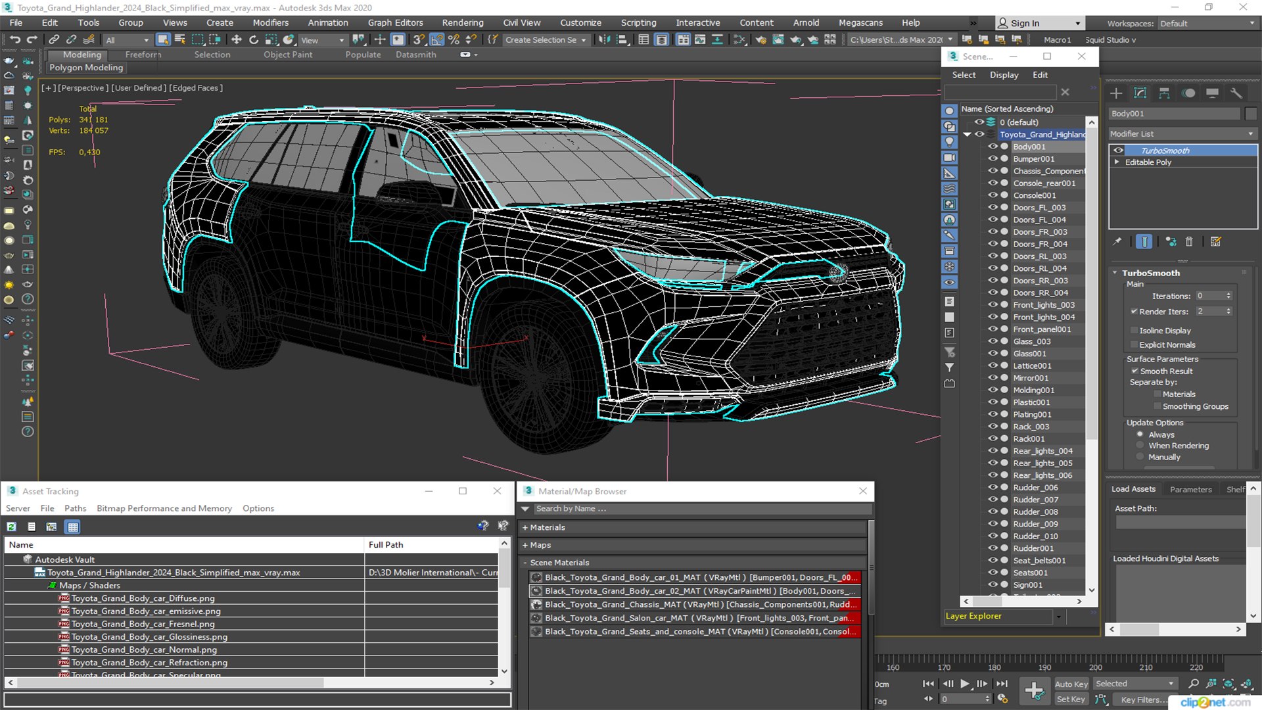The height and width of the screenshot is (710, 1262).
Task: Enable Isoline Display checkbox
Action: [x=1134, y=331]
